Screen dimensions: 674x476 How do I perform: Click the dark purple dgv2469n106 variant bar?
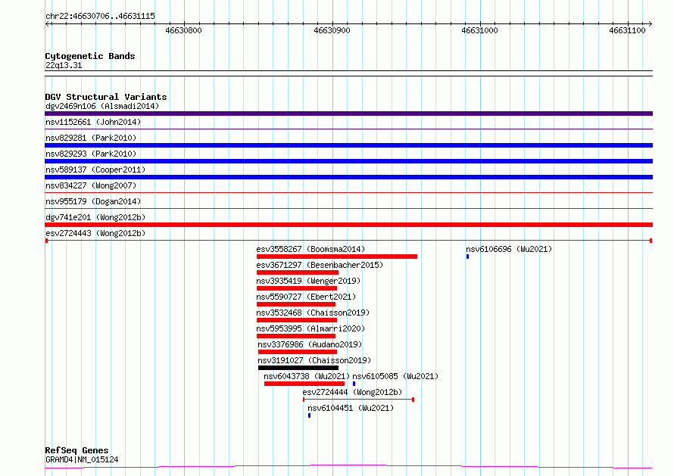click(348, 114)
